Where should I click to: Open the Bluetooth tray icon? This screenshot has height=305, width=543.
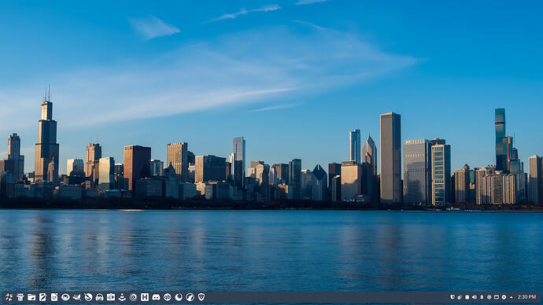pyautogui.click(x=482, y=297)
